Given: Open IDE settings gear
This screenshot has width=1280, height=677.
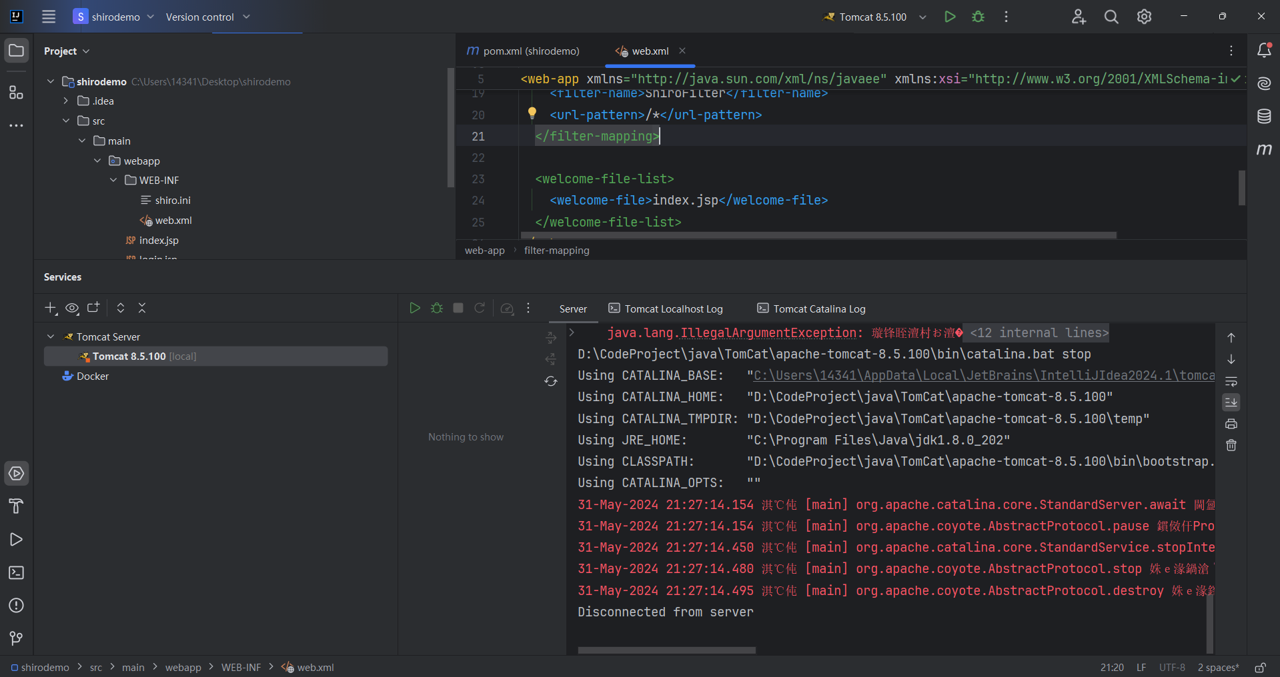Looking at the screenshot, I should [1144, 17].
